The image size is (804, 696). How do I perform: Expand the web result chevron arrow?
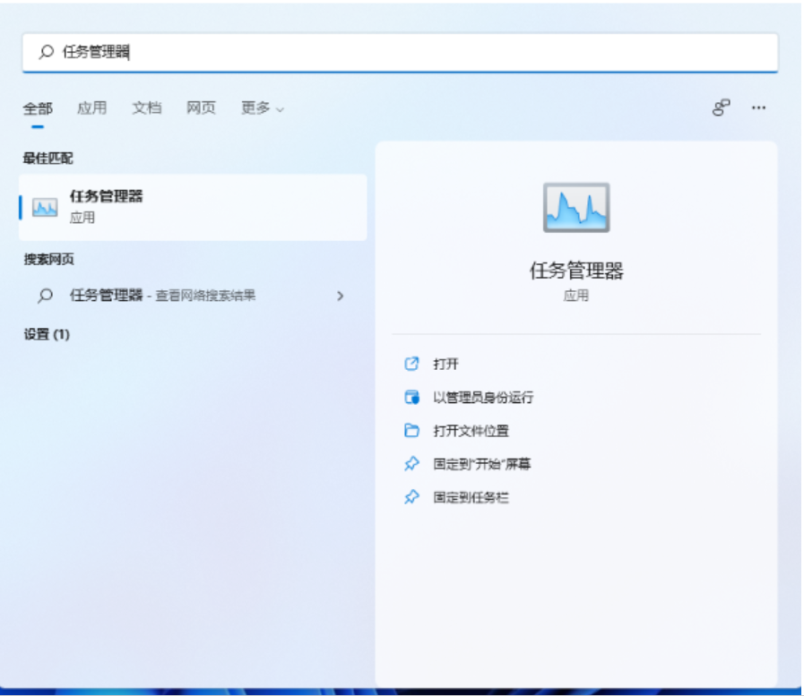click(340, 296)
